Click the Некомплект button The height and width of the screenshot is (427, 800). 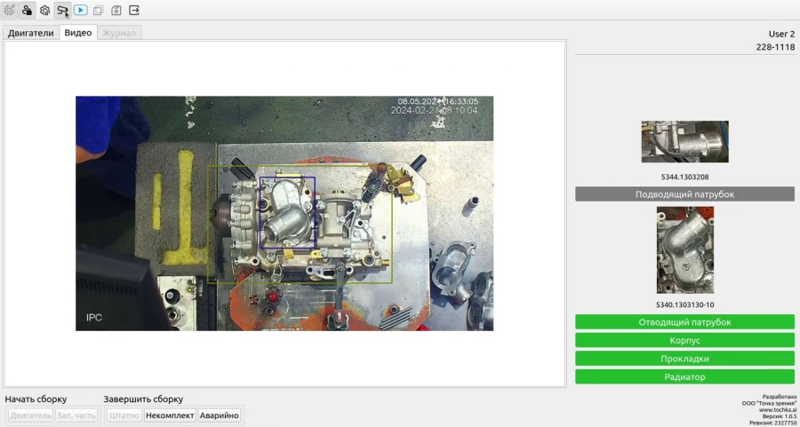(170, 415)
